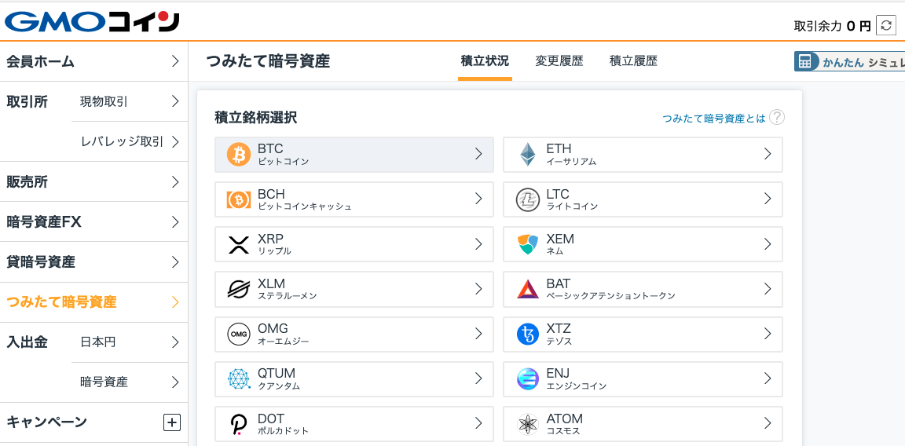Select the ビットコインキャッシュ label
This screenshot has height=446, width=905.
tap(304, 207)
